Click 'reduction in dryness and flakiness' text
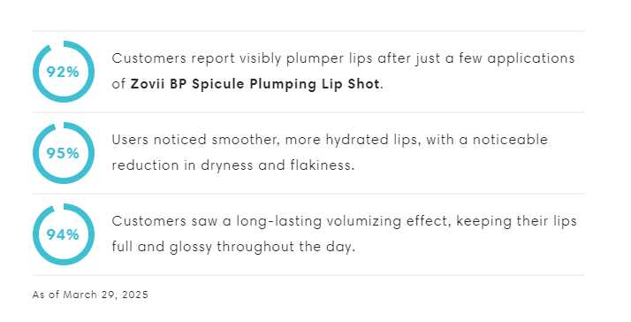 pyautogui.click(x=233, y=165)
